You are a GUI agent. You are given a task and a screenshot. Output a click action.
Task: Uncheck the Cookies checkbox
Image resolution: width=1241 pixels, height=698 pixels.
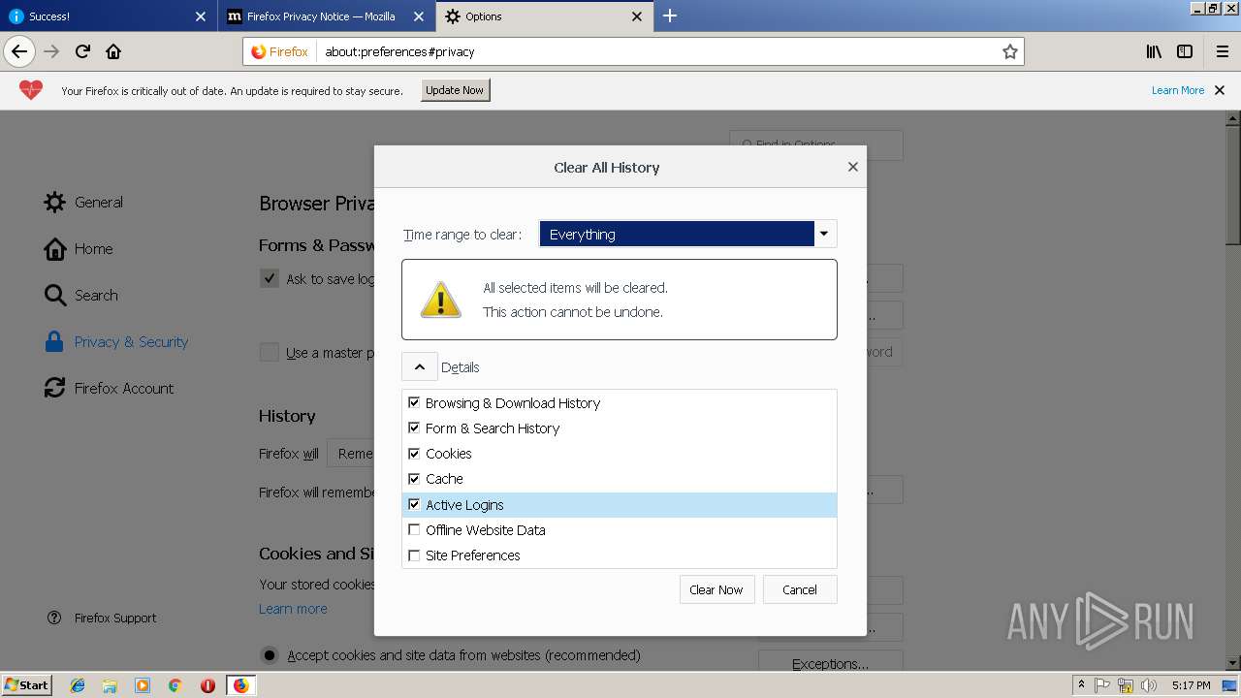(x=414, y=453)
